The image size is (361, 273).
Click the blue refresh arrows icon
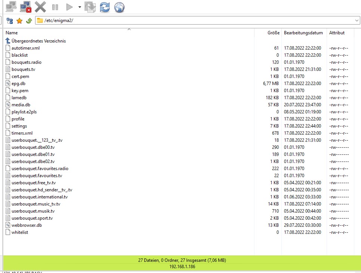[x=105, y=7]
